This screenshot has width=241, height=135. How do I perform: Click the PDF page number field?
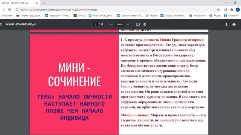click(96, 24)
